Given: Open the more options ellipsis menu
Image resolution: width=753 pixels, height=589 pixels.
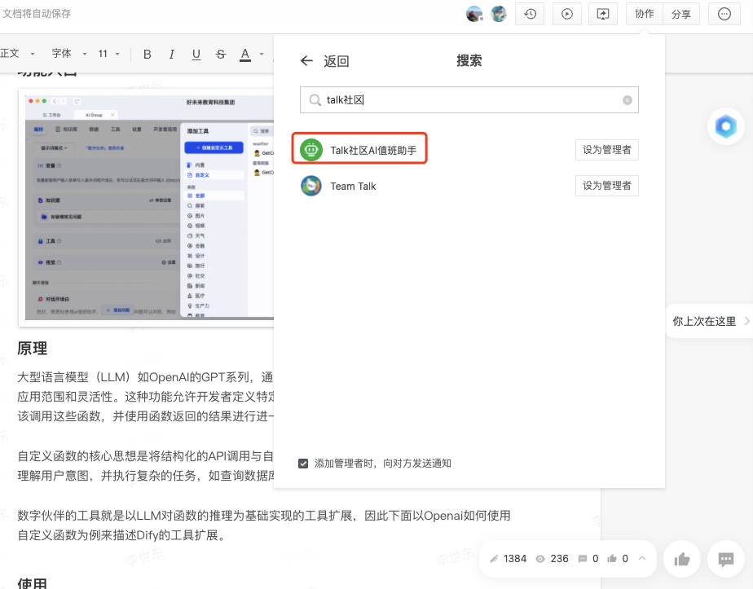Looking at the screenshot, I should pos(724,14).
